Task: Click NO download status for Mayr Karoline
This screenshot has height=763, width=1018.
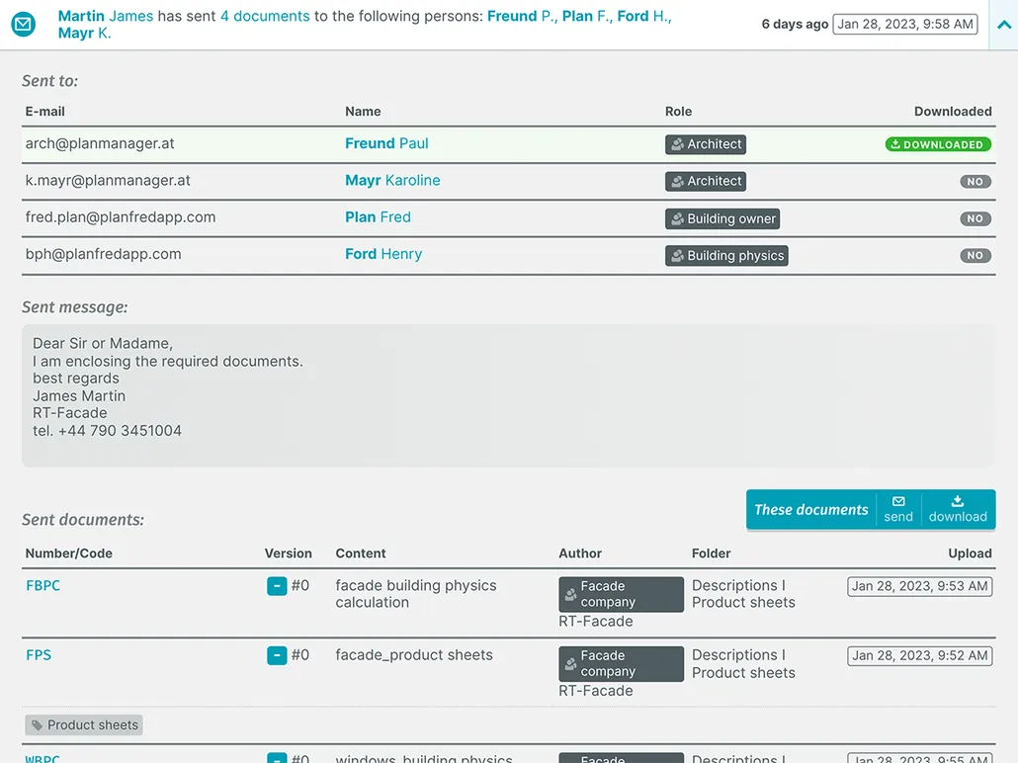Action: click(976, 182)
